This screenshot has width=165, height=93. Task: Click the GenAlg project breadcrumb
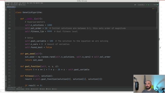click(x=8, y=5)
